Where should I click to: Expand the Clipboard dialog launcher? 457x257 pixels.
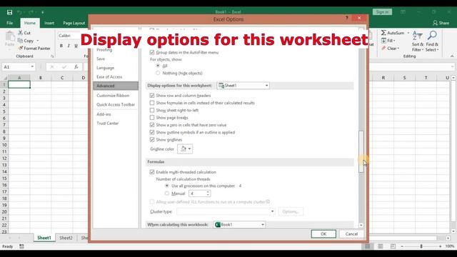pyautogui.click(x=52, y=56)
